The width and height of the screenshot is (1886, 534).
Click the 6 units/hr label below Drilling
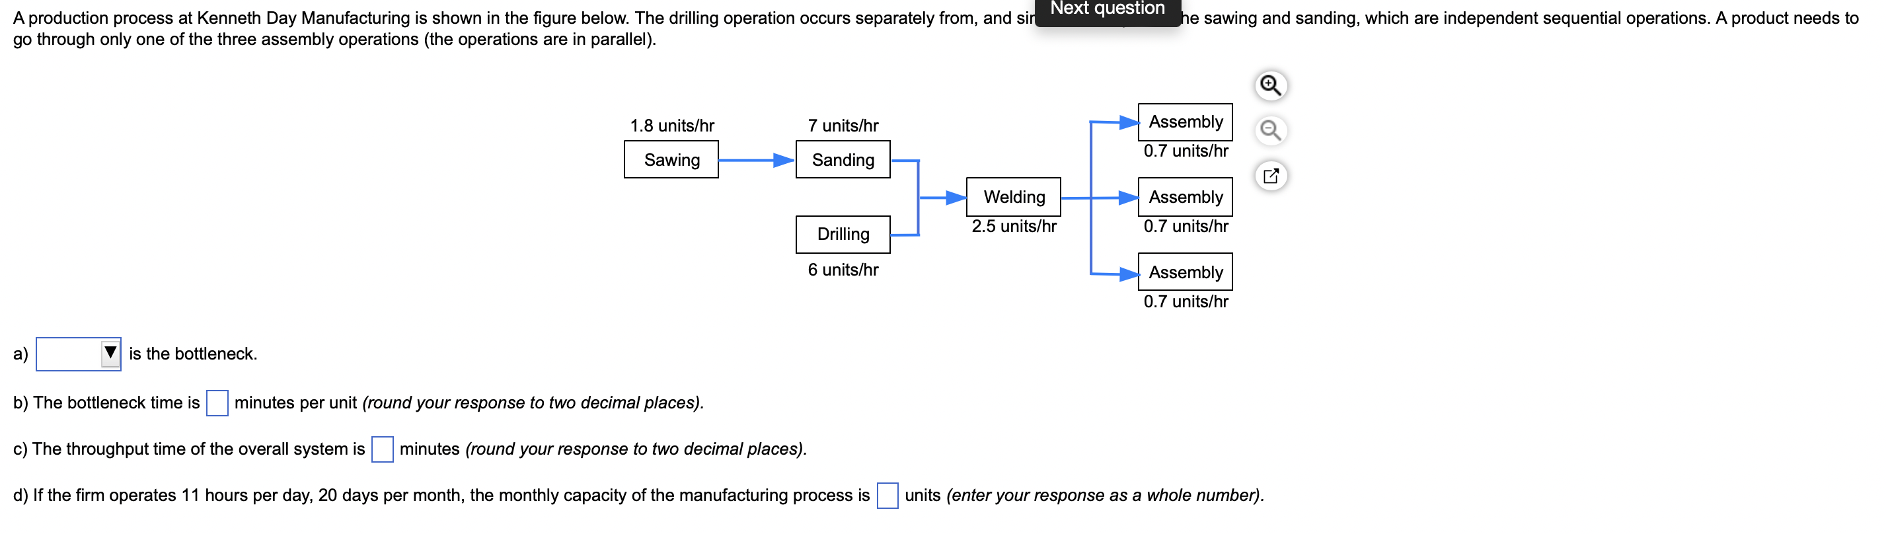pyautogui.click(x=843, y=270)
